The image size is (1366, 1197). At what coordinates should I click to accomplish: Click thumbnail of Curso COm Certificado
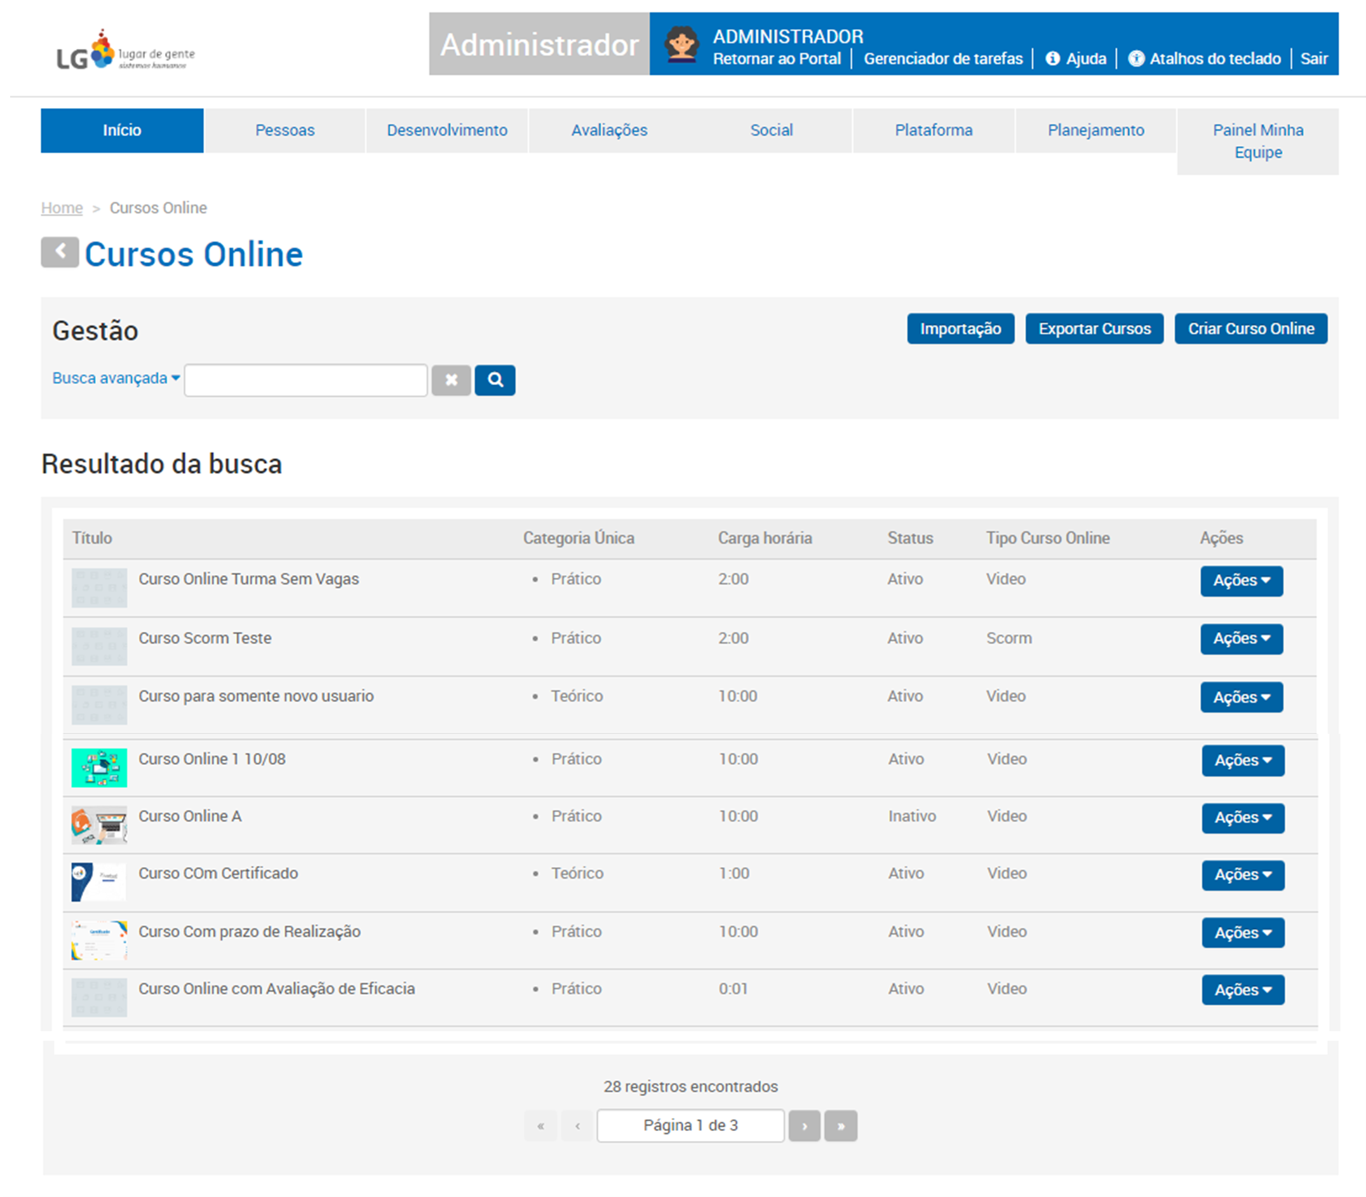pos(99,883)
